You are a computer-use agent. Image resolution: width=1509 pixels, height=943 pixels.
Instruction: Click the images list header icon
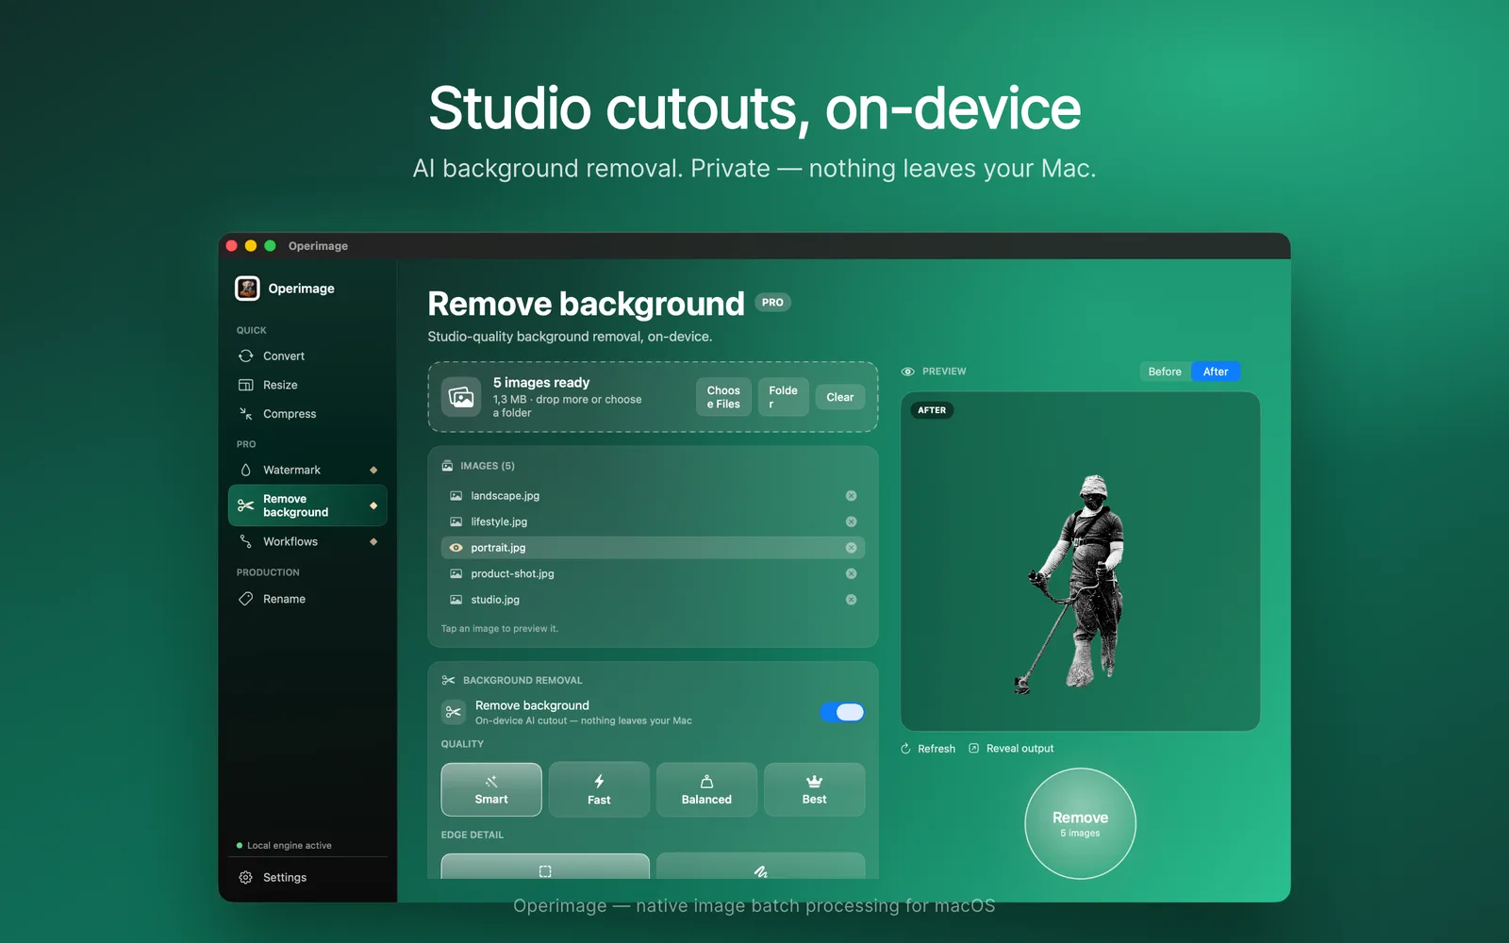[447, 466]
